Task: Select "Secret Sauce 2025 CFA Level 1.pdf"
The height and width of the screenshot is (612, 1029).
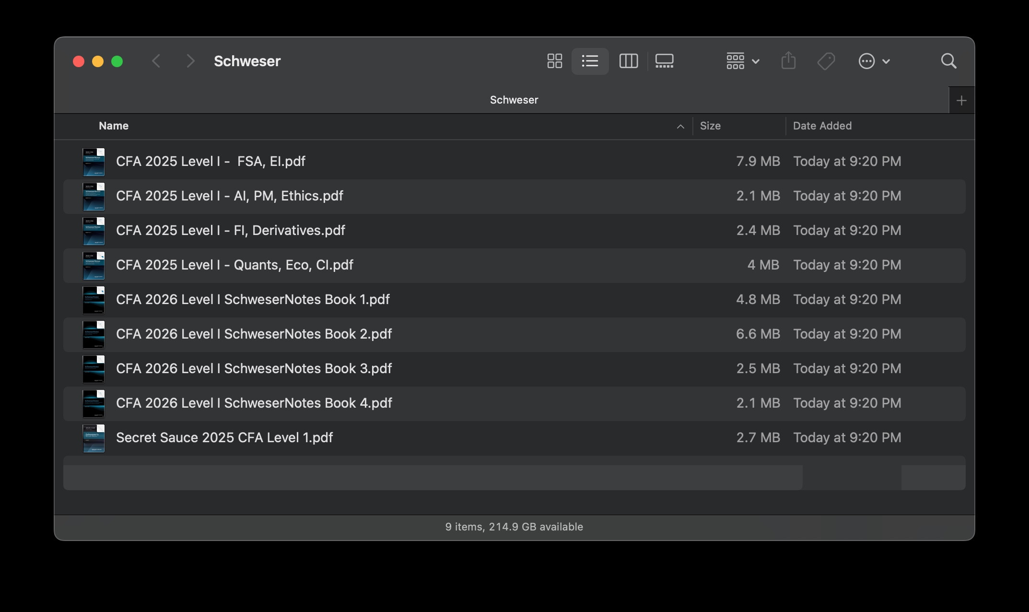Action: [224, 437]
